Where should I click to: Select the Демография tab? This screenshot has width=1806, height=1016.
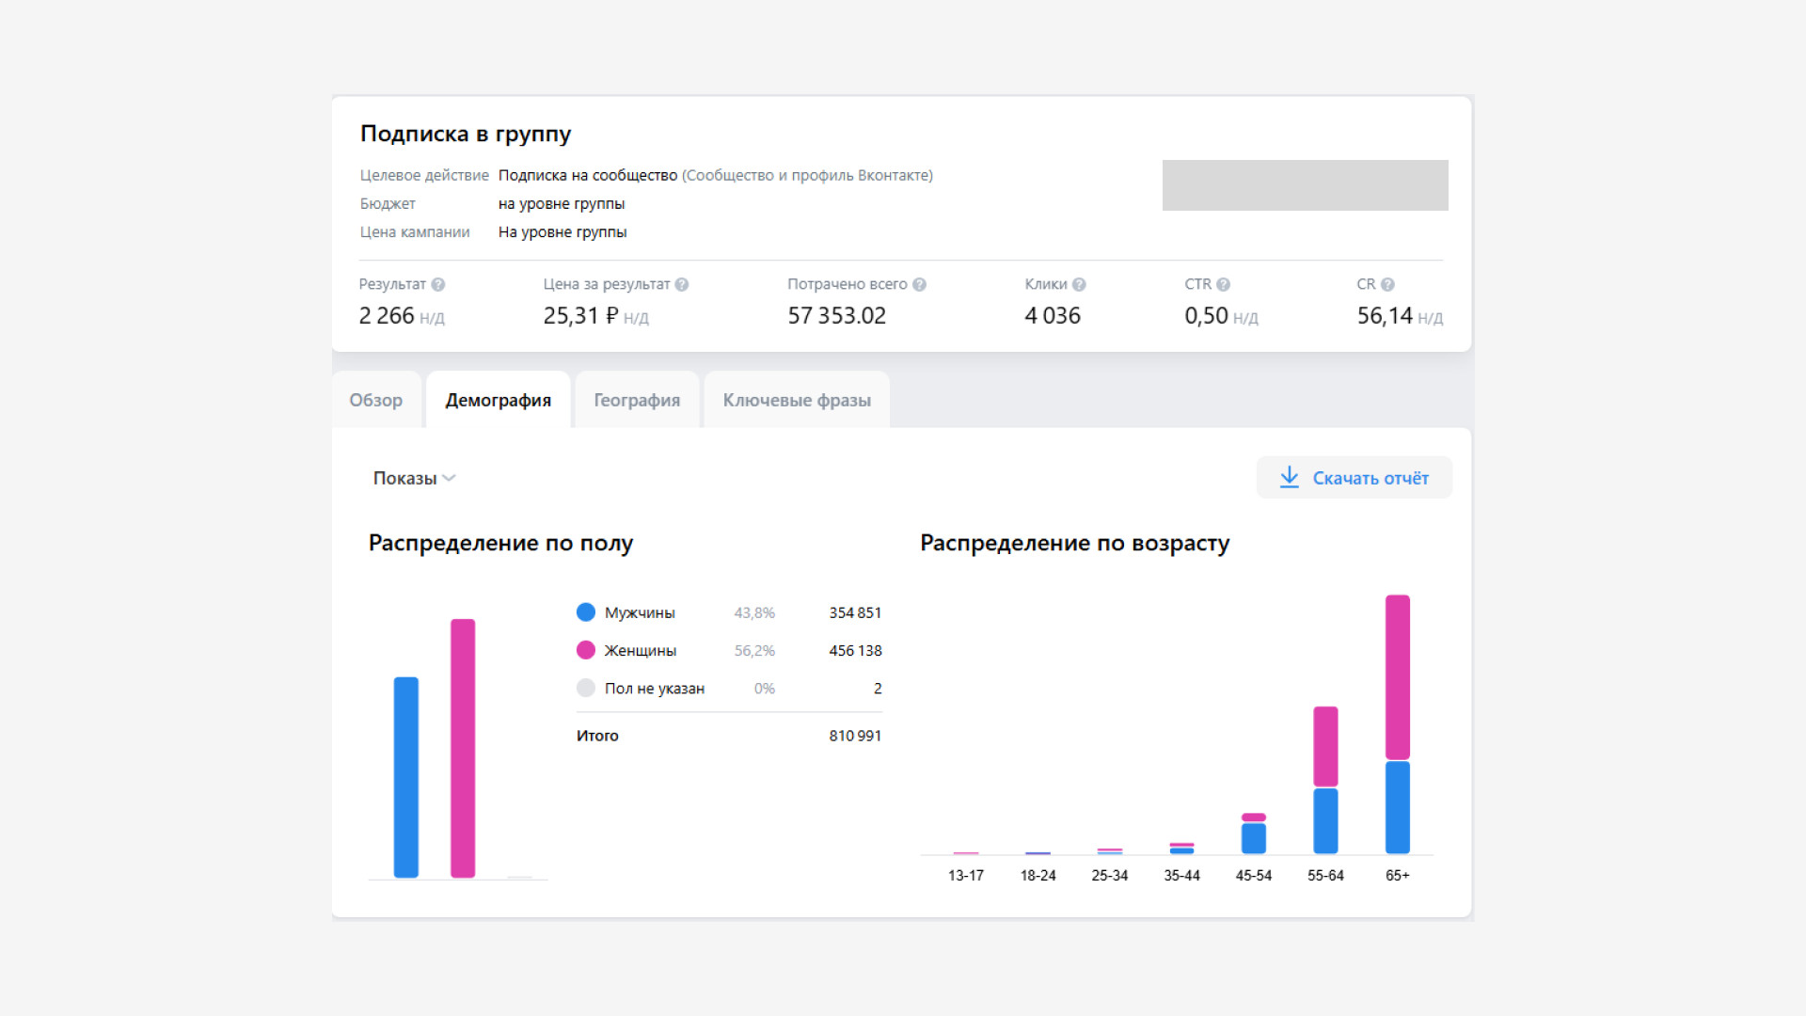point(498,400)
